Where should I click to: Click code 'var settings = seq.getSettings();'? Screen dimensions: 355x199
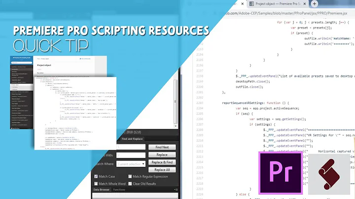[278, 119]
